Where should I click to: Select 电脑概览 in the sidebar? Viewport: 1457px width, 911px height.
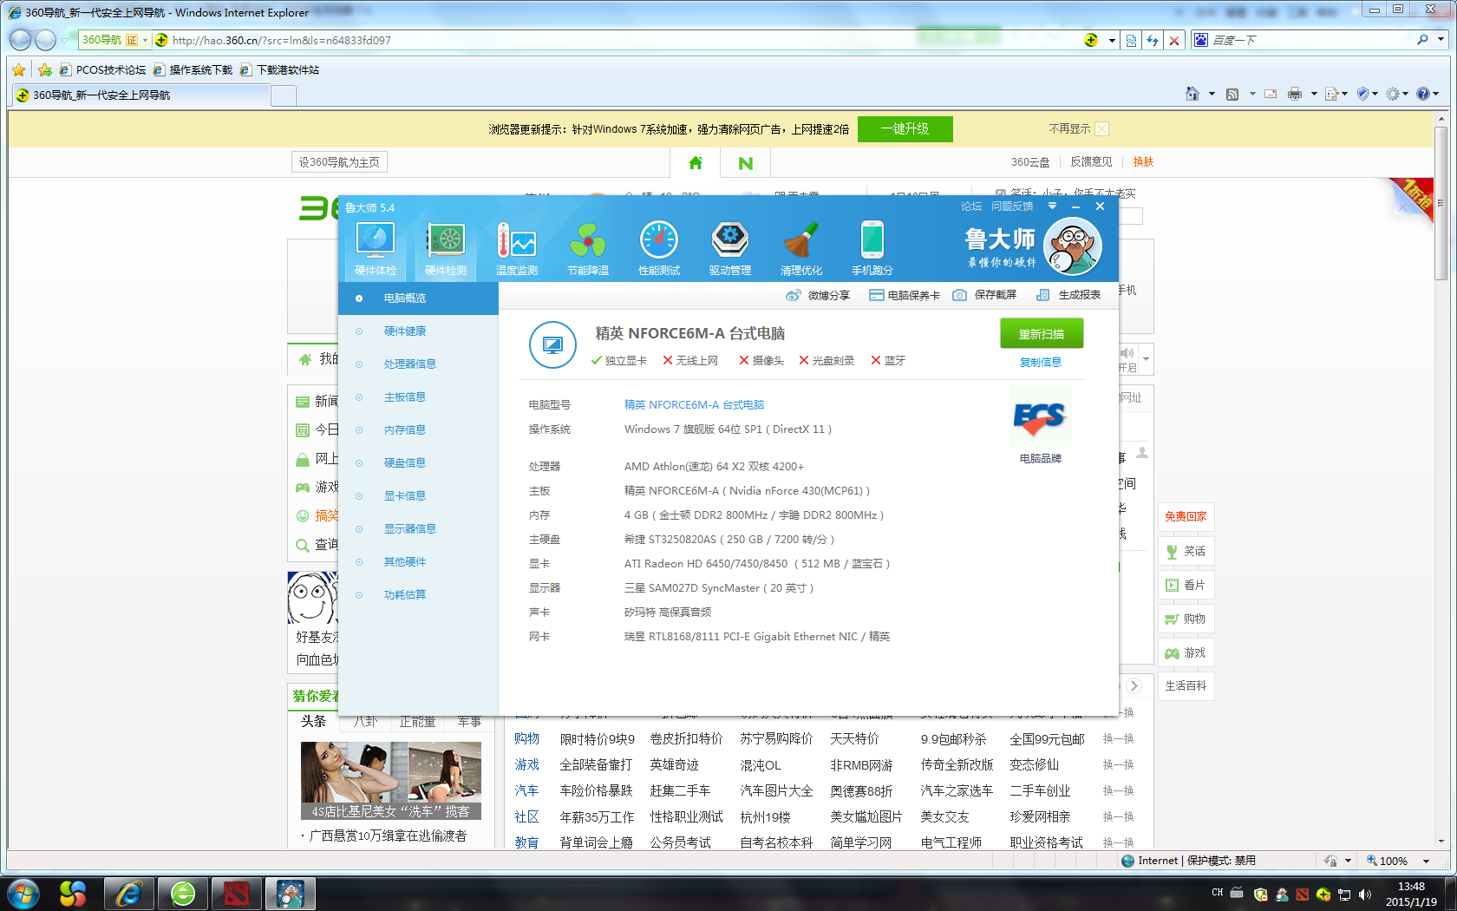(418, 298)
